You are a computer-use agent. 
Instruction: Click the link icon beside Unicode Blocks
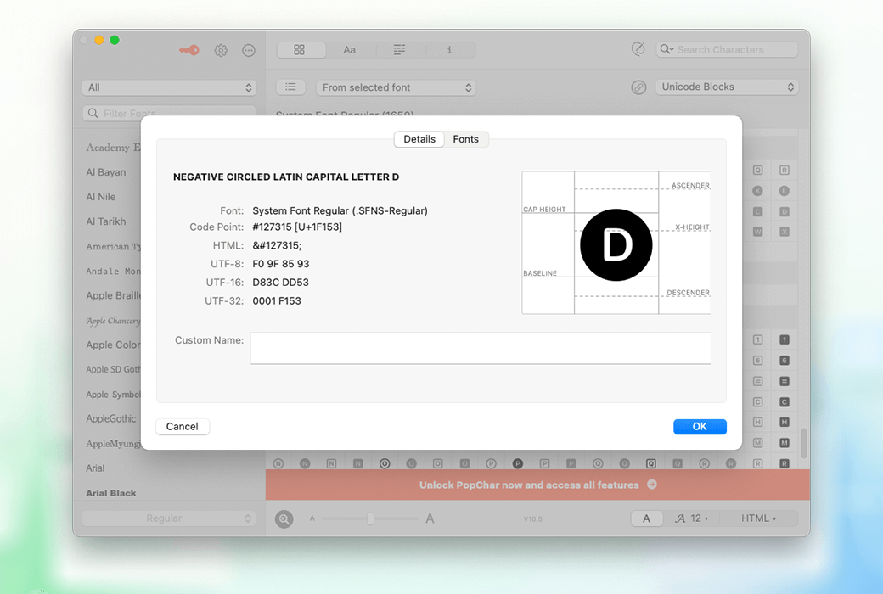pos(638,87)
